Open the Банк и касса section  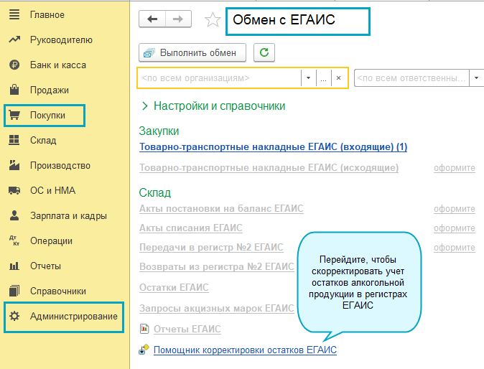coord(58,65)
